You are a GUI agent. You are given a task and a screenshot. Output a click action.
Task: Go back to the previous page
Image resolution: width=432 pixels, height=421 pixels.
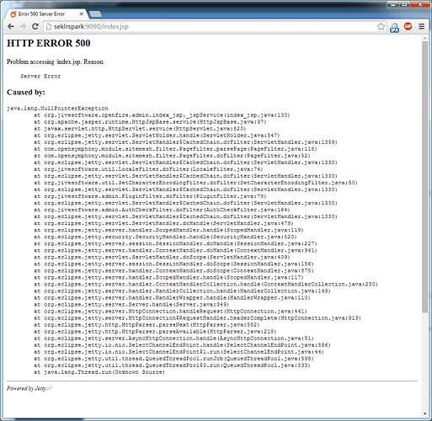(11, 26)
